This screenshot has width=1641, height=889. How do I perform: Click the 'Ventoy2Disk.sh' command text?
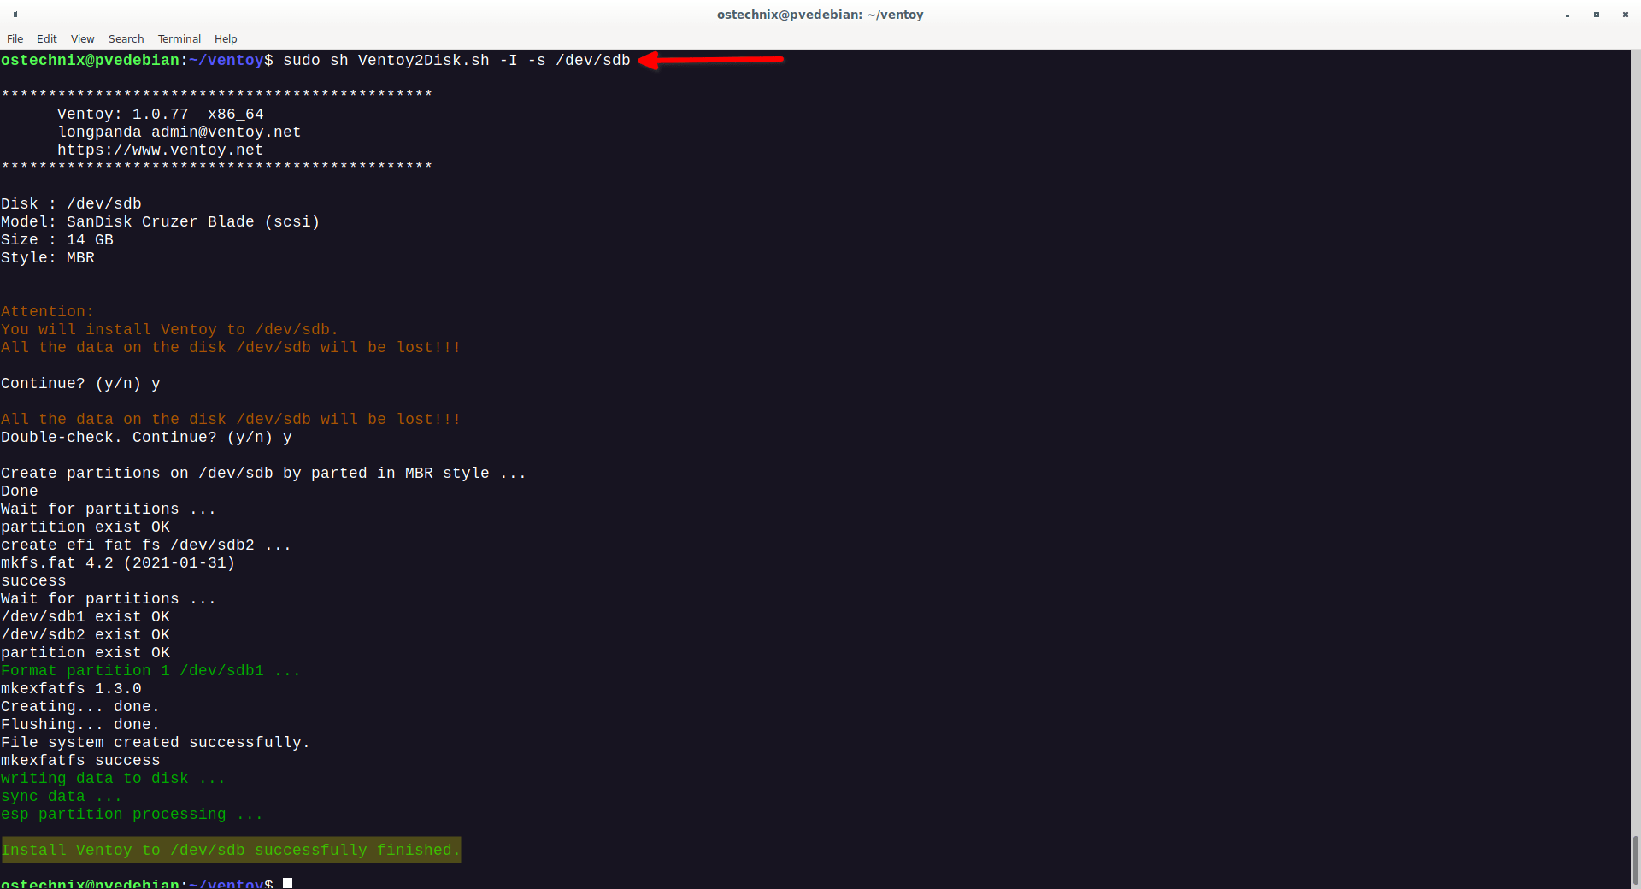[423, 60]
